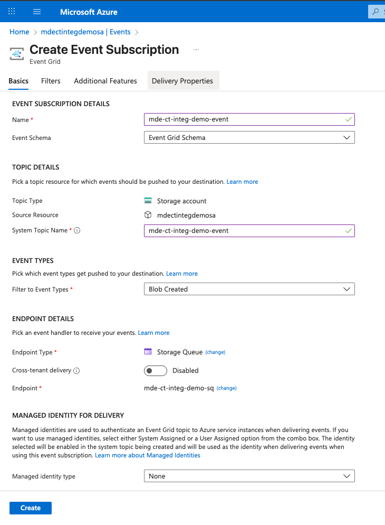Click the System Topic Name info icon
Viewport: 385px width, 525px height.
click(77, 231)
